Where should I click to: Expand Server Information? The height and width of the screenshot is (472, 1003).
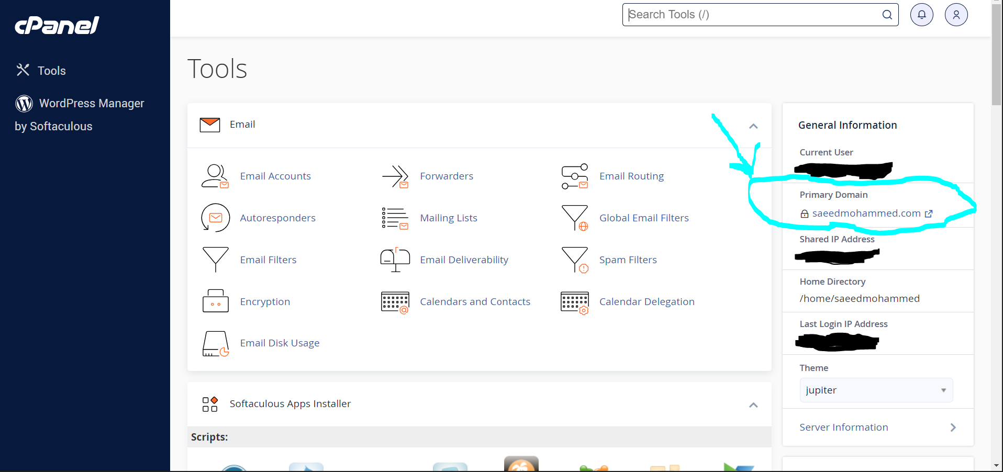877,428
